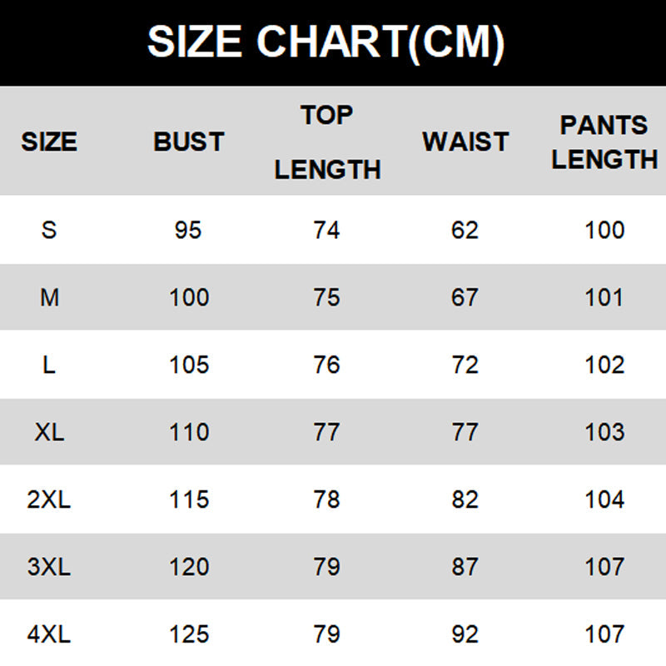Image resolution: width=666 pixels, height=666 pixels.
Task: Click the M size row label
Action: point(49,297)
